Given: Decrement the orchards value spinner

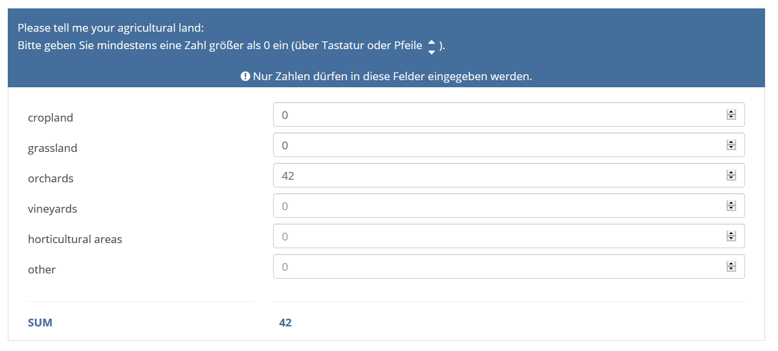Looking at the screenshot, I should 731,178.
